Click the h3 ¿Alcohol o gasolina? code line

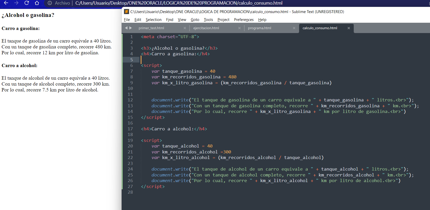tap(179, 48)
